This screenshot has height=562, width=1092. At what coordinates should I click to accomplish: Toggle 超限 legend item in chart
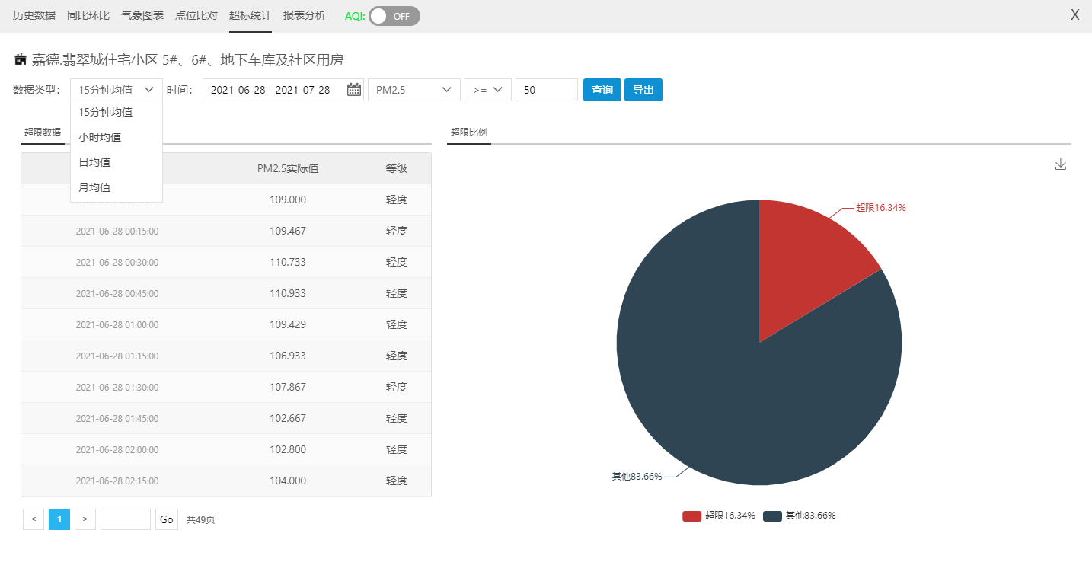tap(719, 516)
